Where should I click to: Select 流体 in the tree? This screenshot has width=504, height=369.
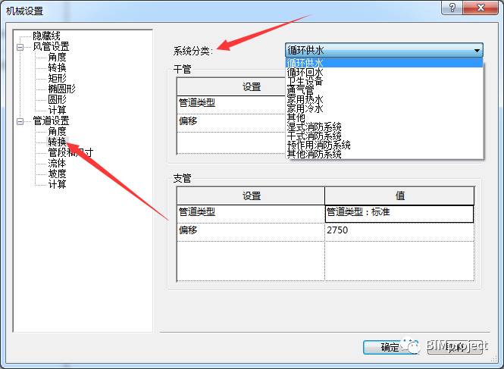point(57,163)
